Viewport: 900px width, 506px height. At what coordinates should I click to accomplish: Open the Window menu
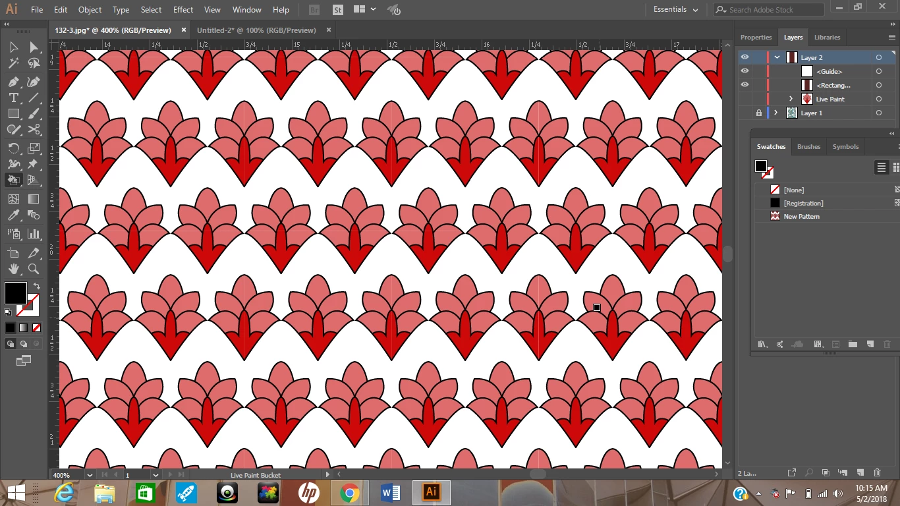[x=247, y=9]
